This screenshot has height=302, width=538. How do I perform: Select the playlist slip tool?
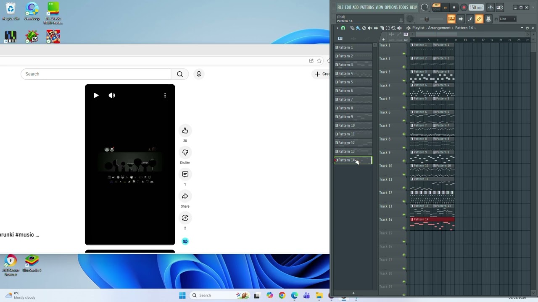(x=376, y=28)
